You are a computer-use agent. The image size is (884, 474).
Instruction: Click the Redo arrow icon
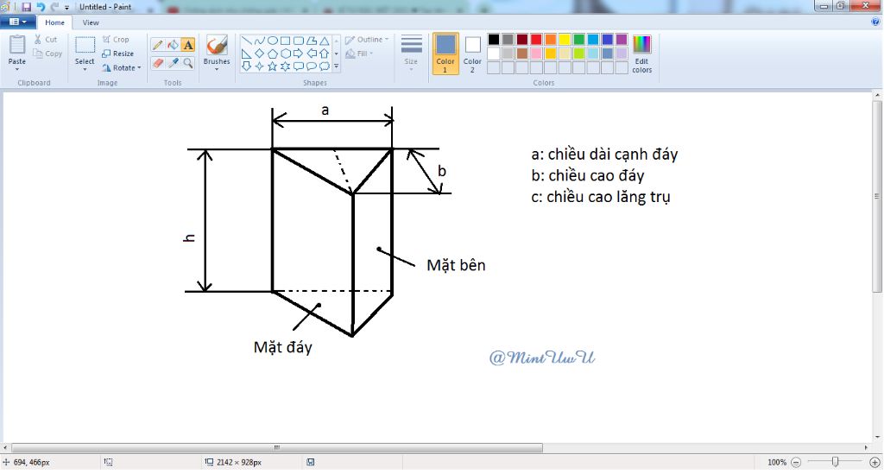click(54, 7)
